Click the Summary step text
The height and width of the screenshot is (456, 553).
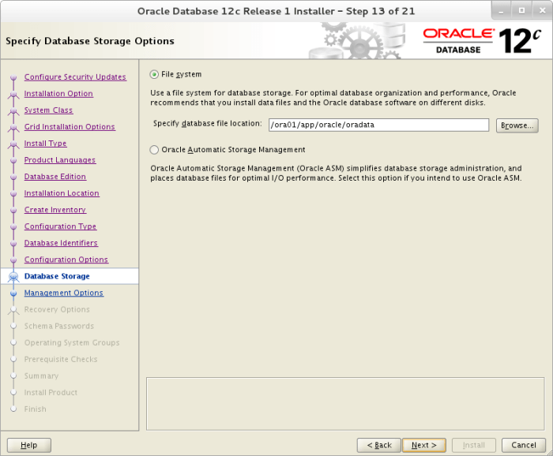point(41,376)
